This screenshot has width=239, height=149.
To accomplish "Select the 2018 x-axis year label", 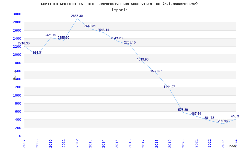I will (157, 143).
